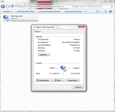Close the Explorer window
The height and width of the screenshot is (112, 115).
click(x=110, y=1)
